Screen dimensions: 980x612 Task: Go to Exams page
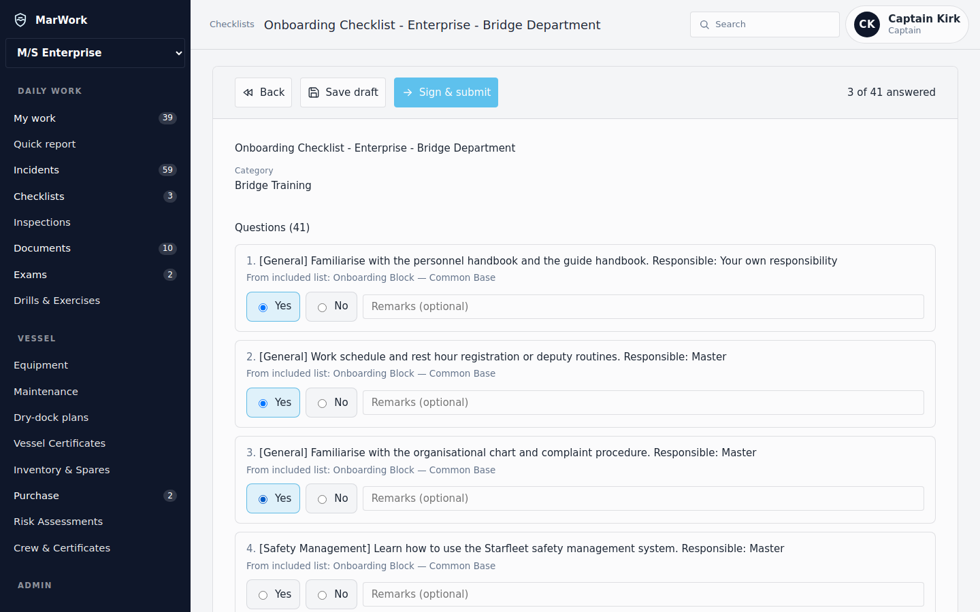(x=95, y=275)
